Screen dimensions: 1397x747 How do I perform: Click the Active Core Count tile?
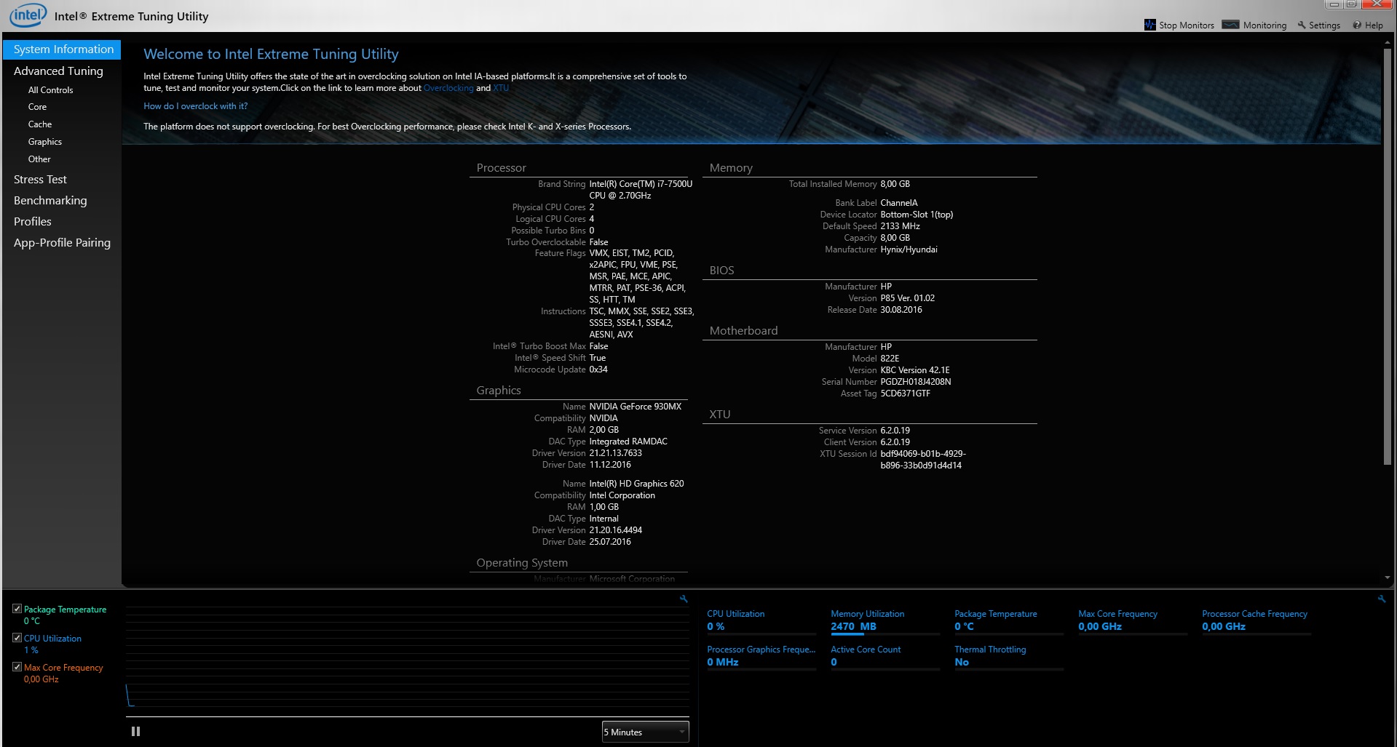coord(885,656)
